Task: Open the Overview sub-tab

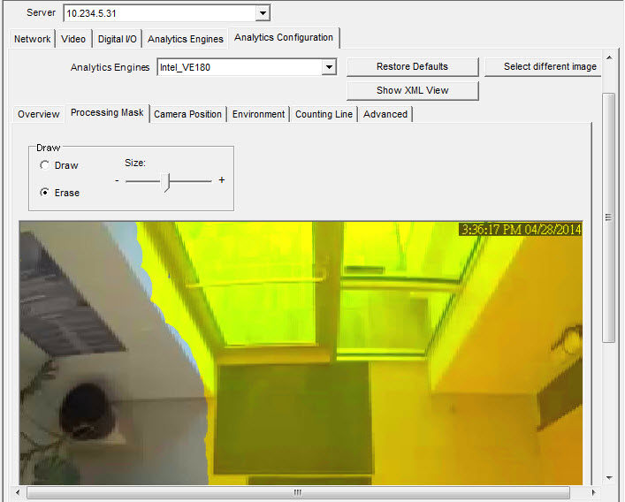Action: click(39, 114)
